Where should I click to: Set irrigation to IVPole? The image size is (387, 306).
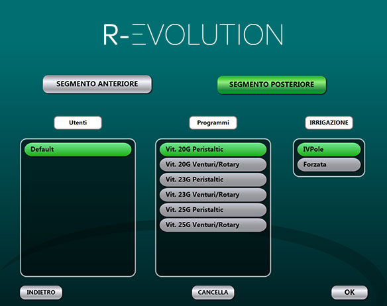(329, 149)
